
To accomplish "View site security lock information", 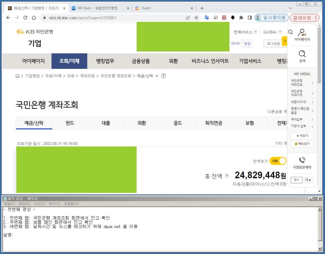I will pyautogui.click(x=45, y=18).
